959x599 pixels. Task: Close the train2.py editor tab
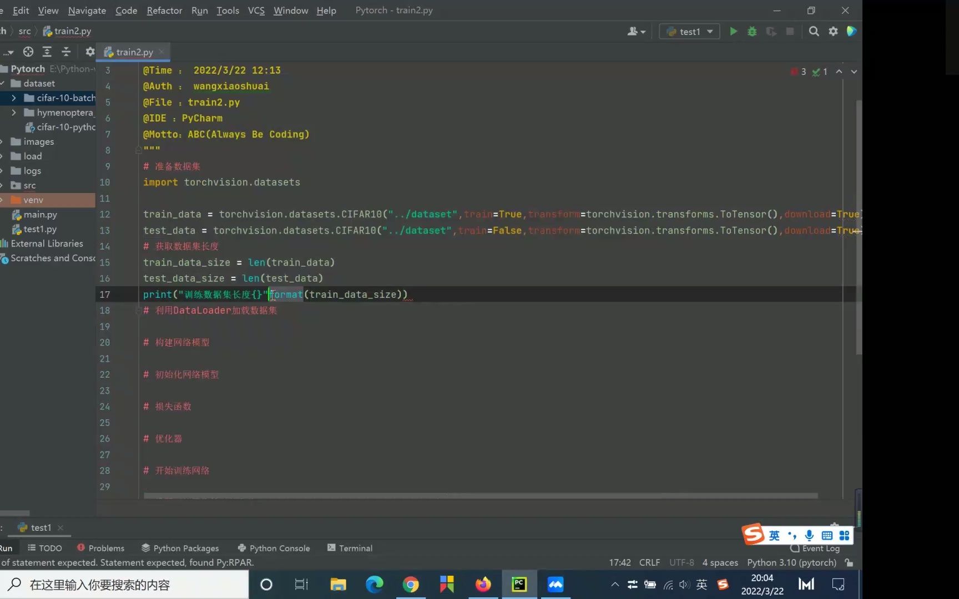(161, 52)
